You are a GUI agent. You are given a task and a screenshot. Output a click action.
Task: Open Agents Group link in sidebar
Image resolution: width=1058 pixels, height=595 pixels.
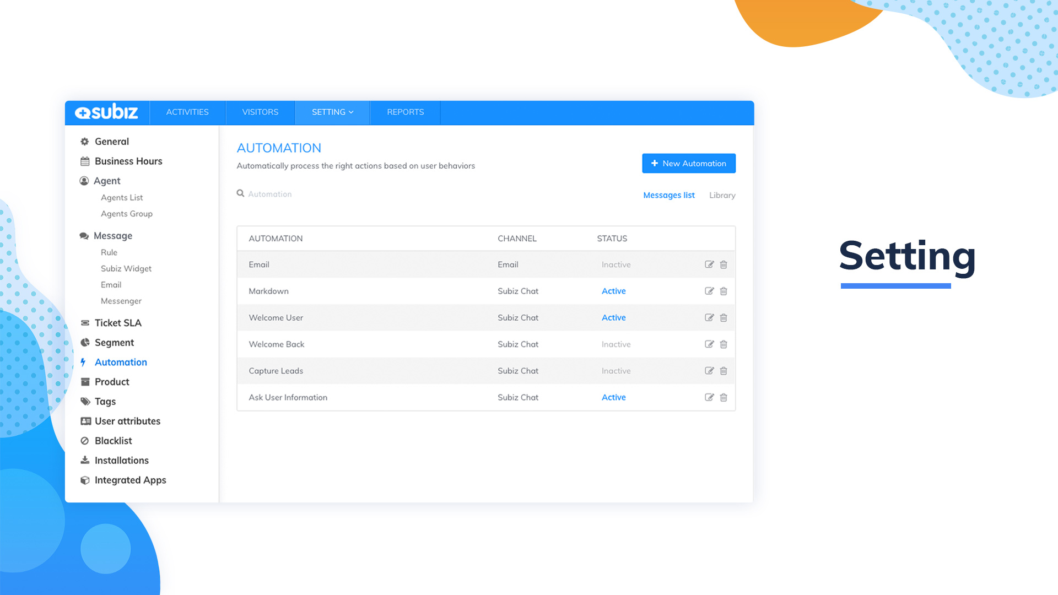[x=127, y=214]
